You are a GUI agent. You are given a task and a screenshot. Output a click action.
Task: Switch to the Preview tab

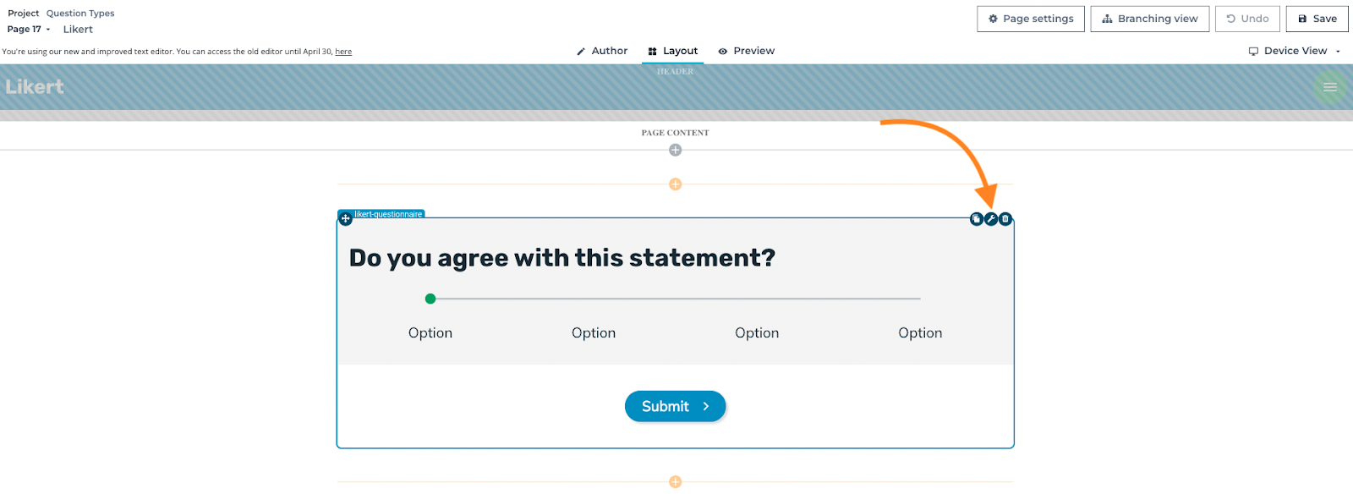click(x=746, y=51)
